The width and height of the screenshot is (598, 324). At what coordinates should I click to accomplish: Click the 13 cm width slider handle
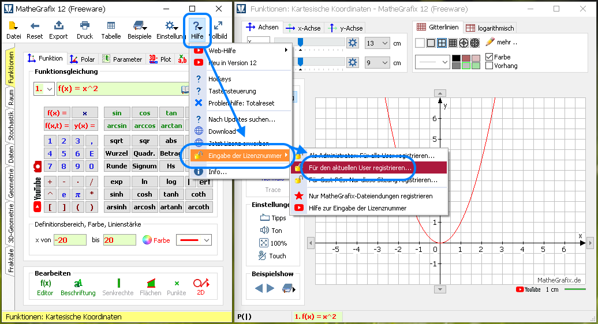(301, 42)
